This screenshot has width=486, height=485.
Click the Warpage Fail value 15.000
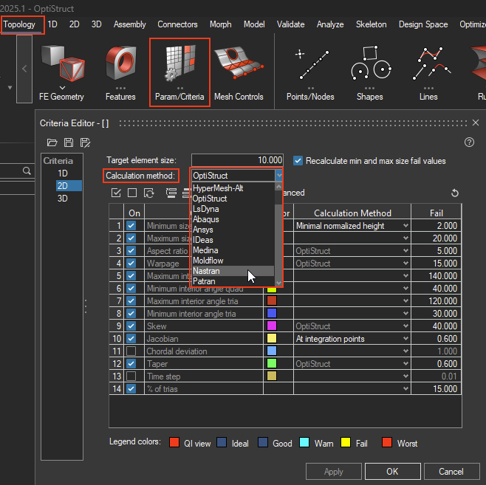click(x=436, y=264)
